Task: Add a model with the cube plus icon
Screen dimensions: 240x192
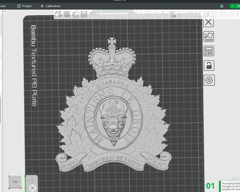Action: [x=58, y=14]
